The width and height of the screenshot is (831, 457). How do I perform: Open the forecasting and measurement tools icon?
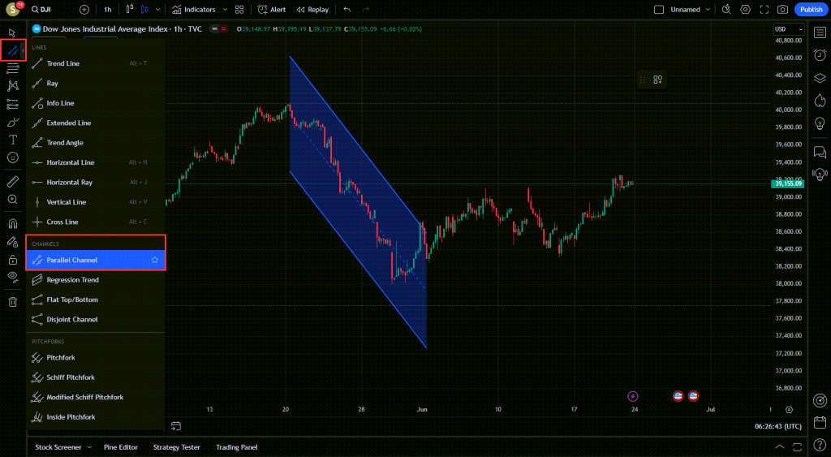pyautogui.click(x=13, y=105)
